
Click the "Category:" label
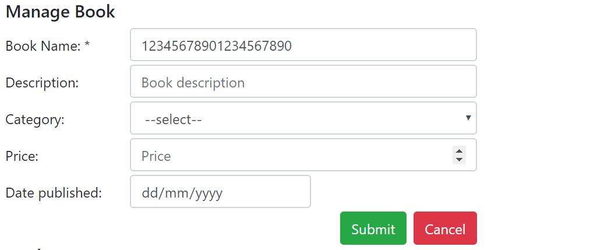pos(35,119)
